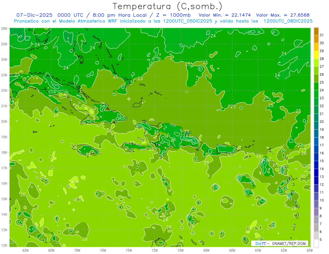Click the 16N latitude axis label
The width and height of the screenshot is (329, 254).
[x=4, y=183]
